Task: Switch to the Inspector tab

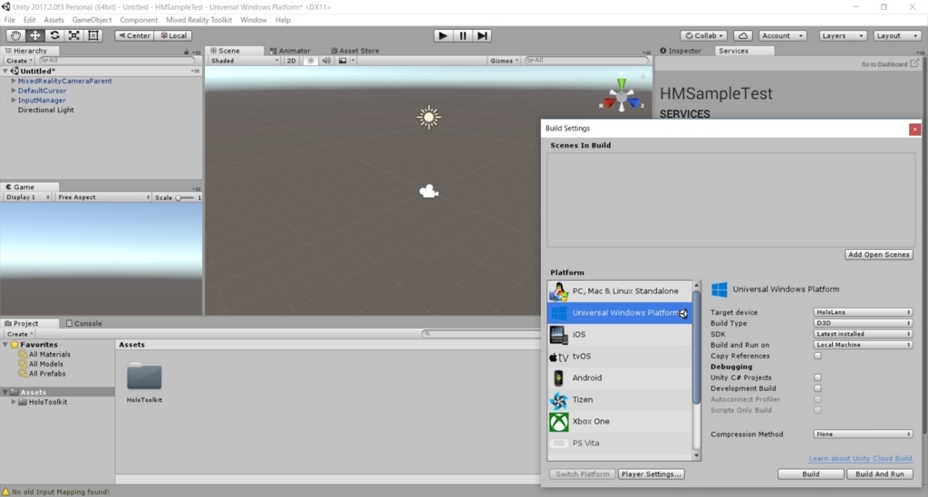Action: click(x=680, y=51)
